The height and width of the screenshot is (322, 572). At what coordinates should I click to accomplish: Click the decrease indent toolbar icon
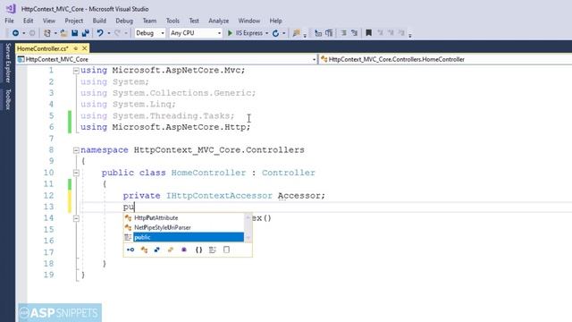click(x=318, y=33)
